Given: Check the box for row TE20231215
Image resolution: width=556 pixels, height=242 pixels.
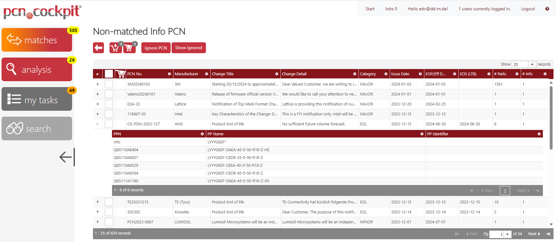Looking at the screenshot, I should (x=109, y=202).
